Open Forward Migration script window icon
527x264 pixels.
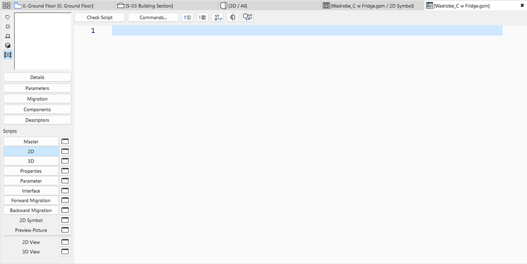click(65, 200)
